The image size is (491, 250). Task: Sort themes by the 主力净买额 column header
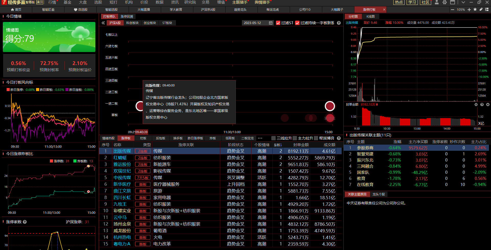pyautogui.click(x=418, y=142)
